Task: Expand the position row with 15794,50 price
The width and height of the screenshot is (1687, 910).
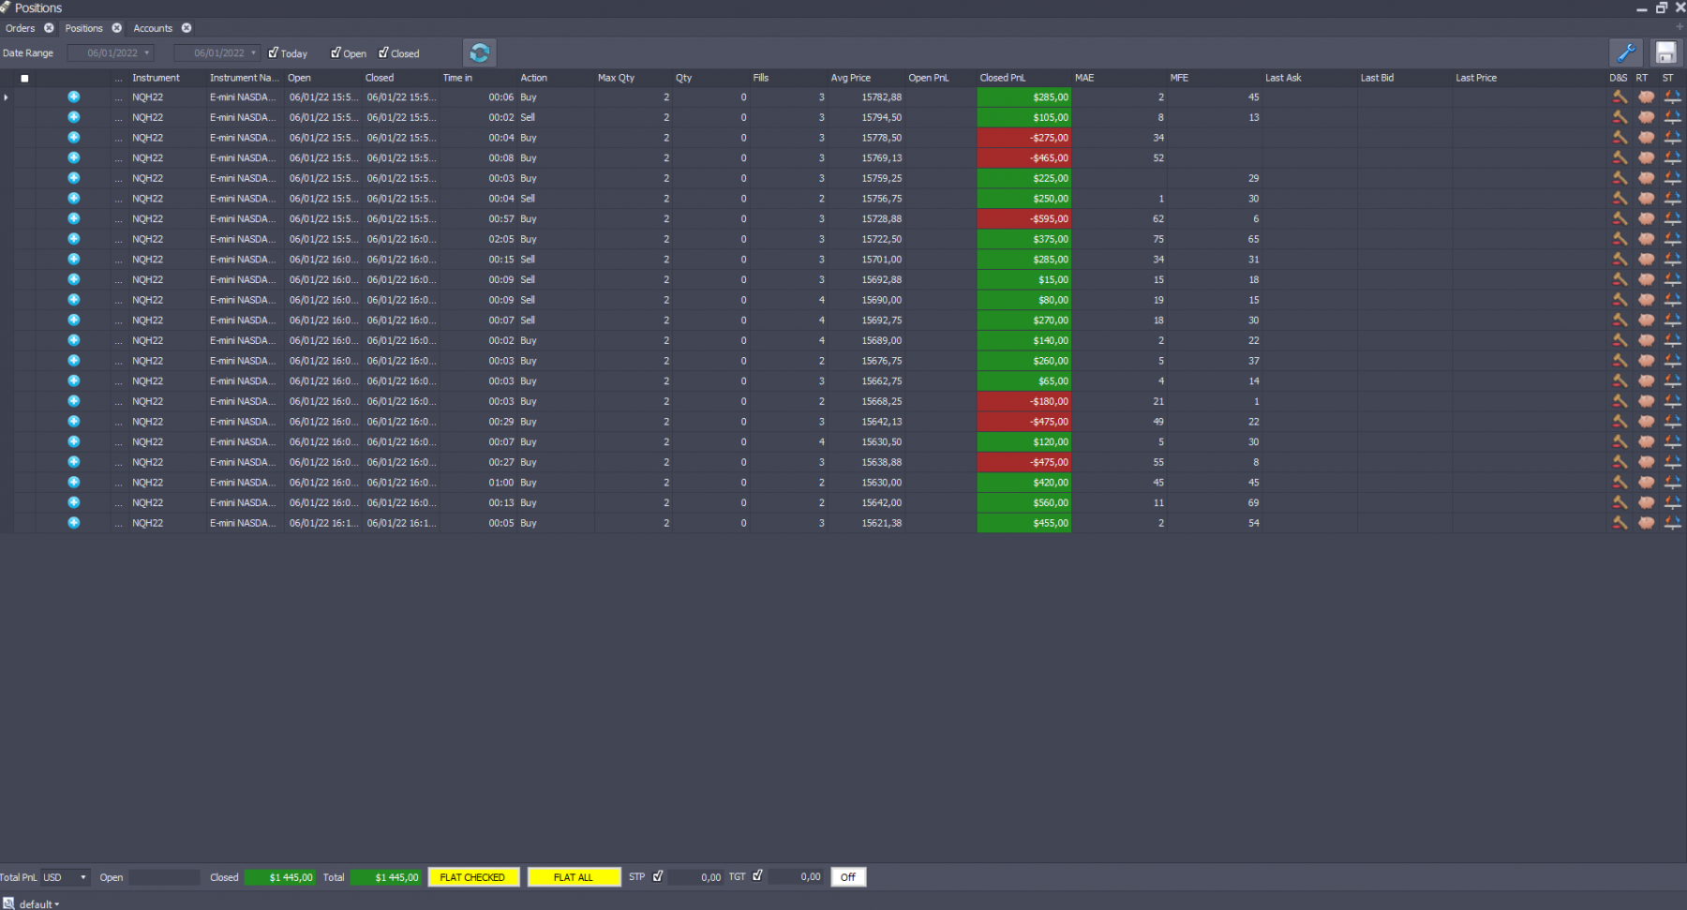Action: (x=74, y=117)
